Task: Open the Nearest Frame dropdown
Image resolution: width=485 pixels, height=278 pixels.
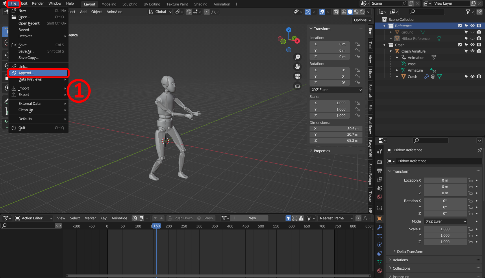Action: pyautogui.click(x=336, y=218)
